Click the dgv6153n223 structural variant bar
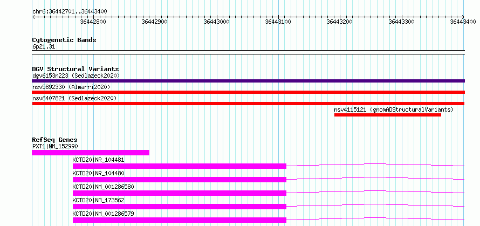 coord(248,81)
